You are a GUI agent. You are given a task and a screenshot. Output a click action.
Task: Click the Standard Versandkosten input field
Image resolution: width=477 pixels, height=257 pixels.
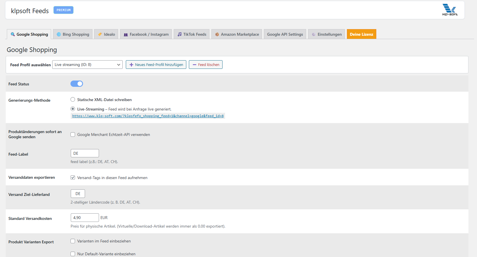[x=85, y=218]
